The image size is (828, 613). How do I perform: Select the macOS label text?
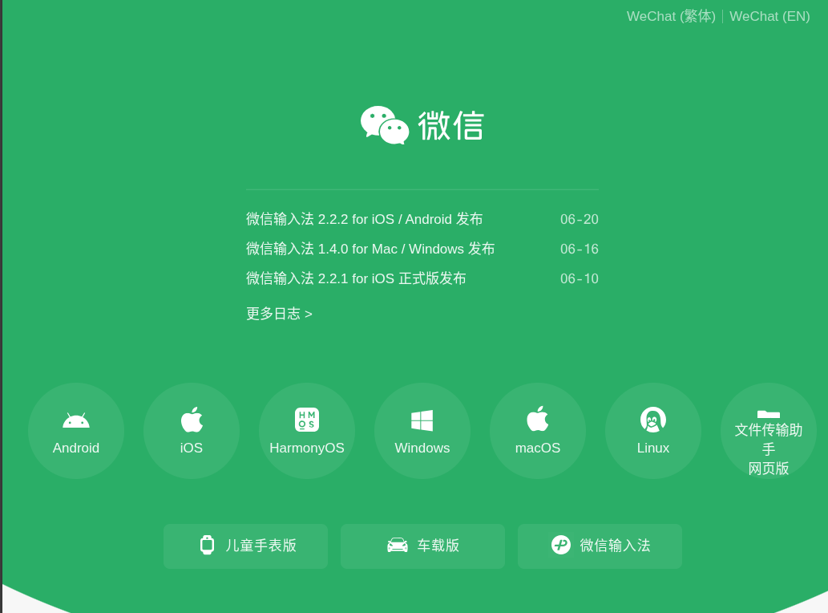point(538,449)
